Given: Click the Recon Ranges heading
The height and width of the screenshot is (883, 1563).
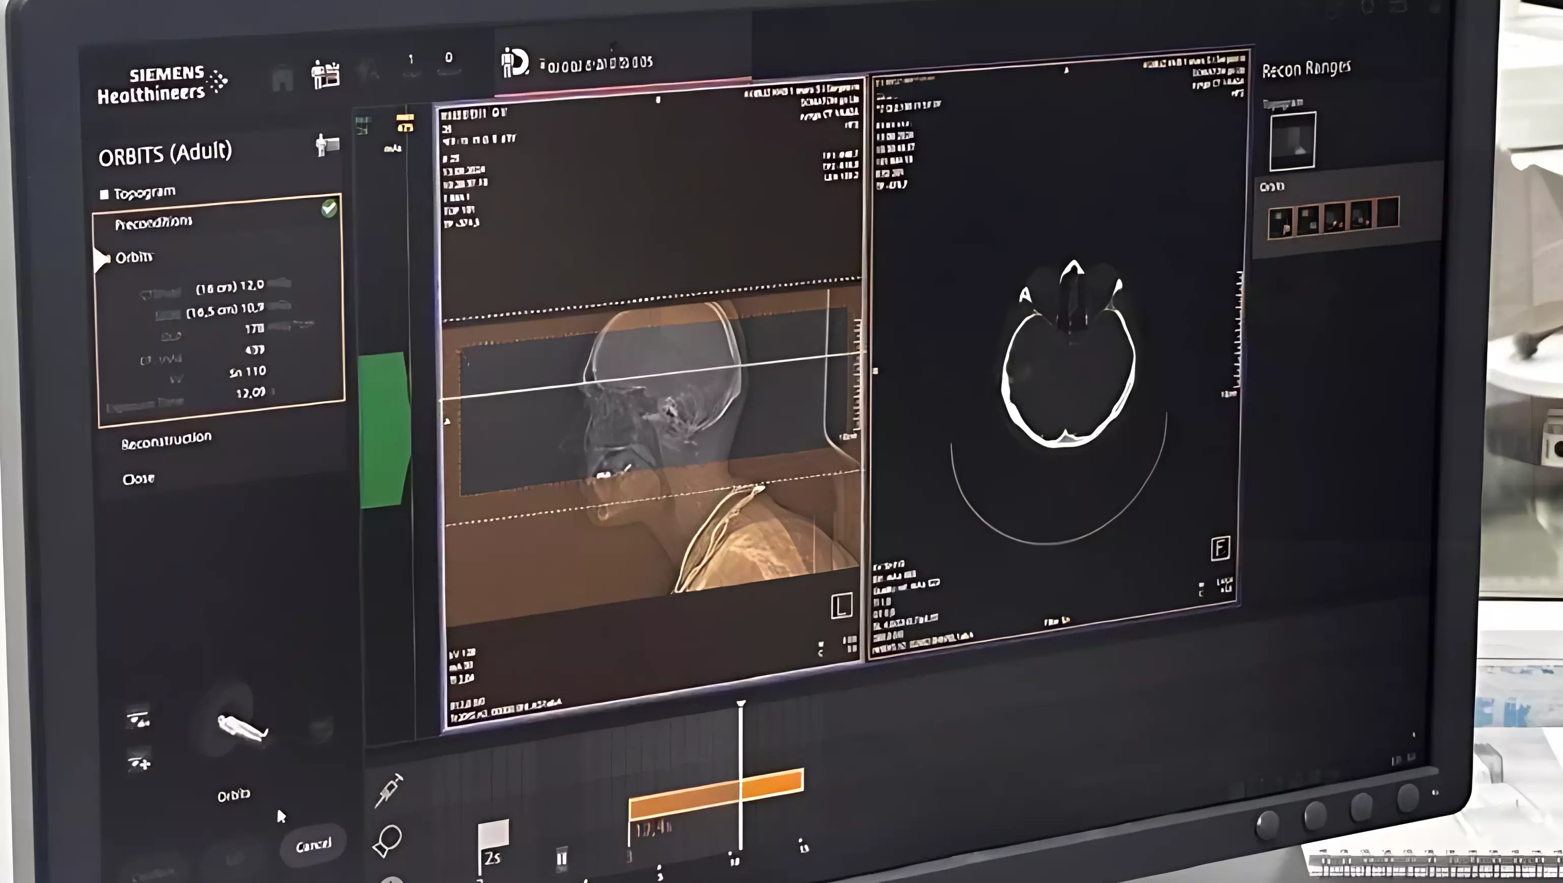Looking at the screenshot, I should [1306, 69].
